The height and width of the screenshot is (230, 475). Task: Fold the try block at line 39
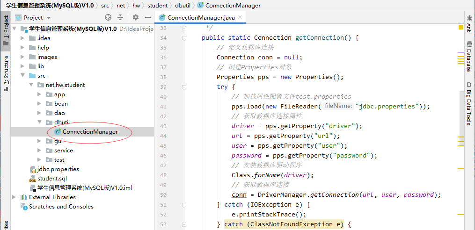184,87
